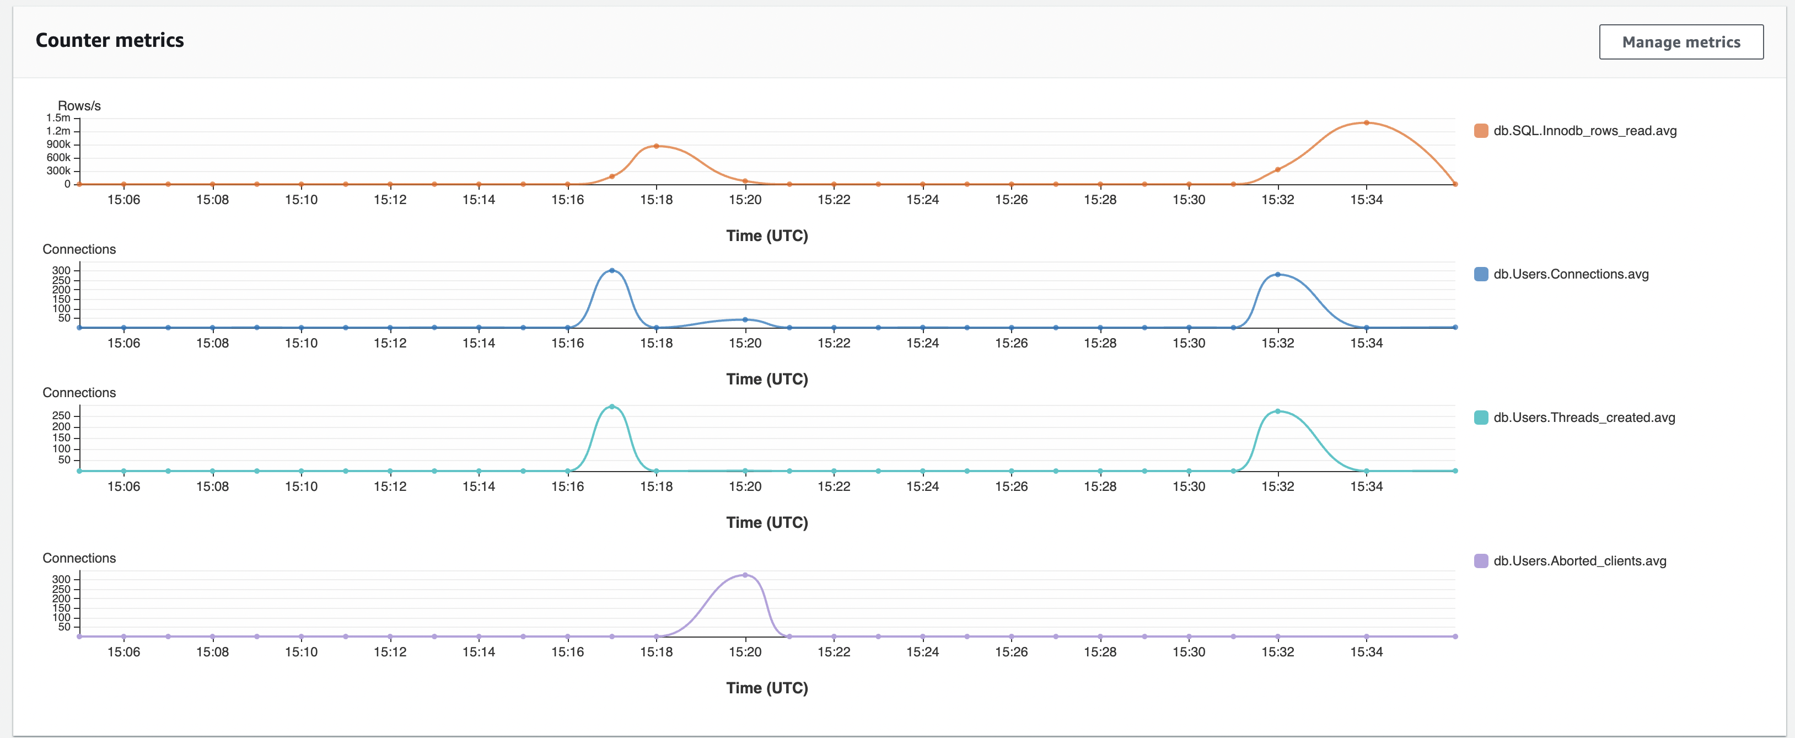Image resolution: width=1795 pixels, height=738 pixels.
Task: Select the db.SQL.Innodb_rows_read.avg legend label
Action: [1584, 131]
